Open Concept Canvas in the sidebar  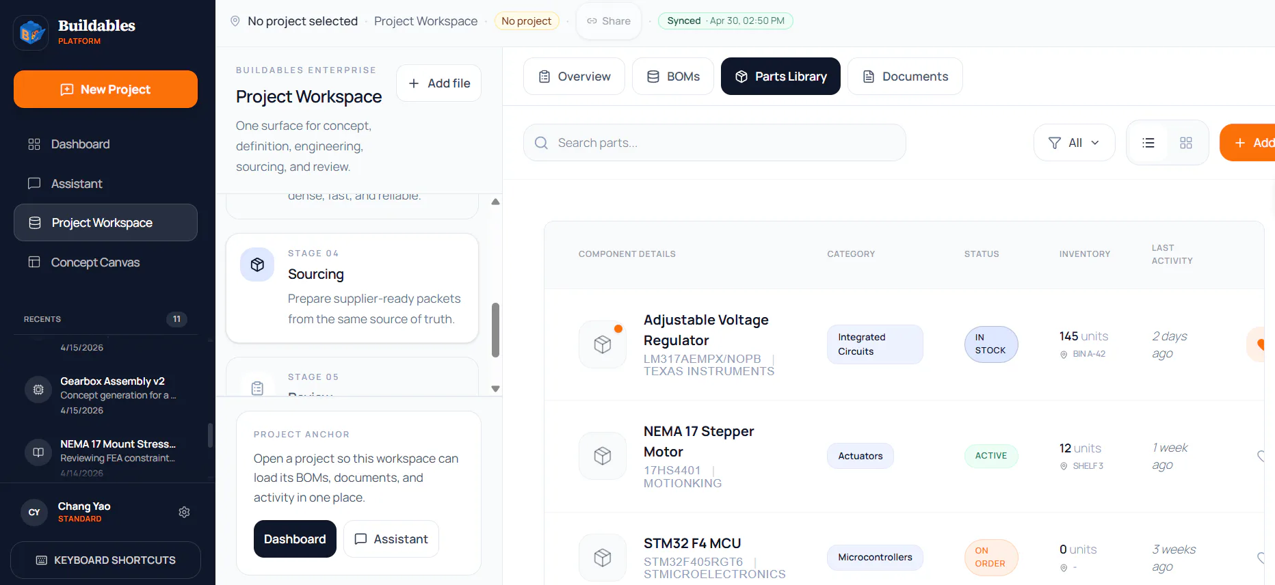pos(105,262)
